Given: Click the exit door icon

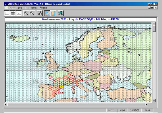Looking at the screenshot, I should (61, 13).
